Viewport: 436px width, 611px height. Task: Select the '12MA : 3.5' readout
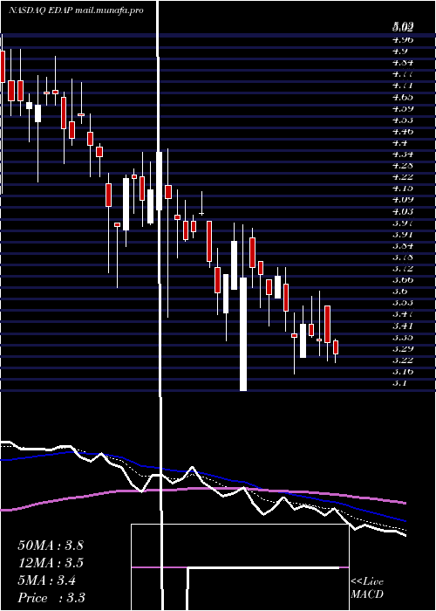tap(51, 563)
